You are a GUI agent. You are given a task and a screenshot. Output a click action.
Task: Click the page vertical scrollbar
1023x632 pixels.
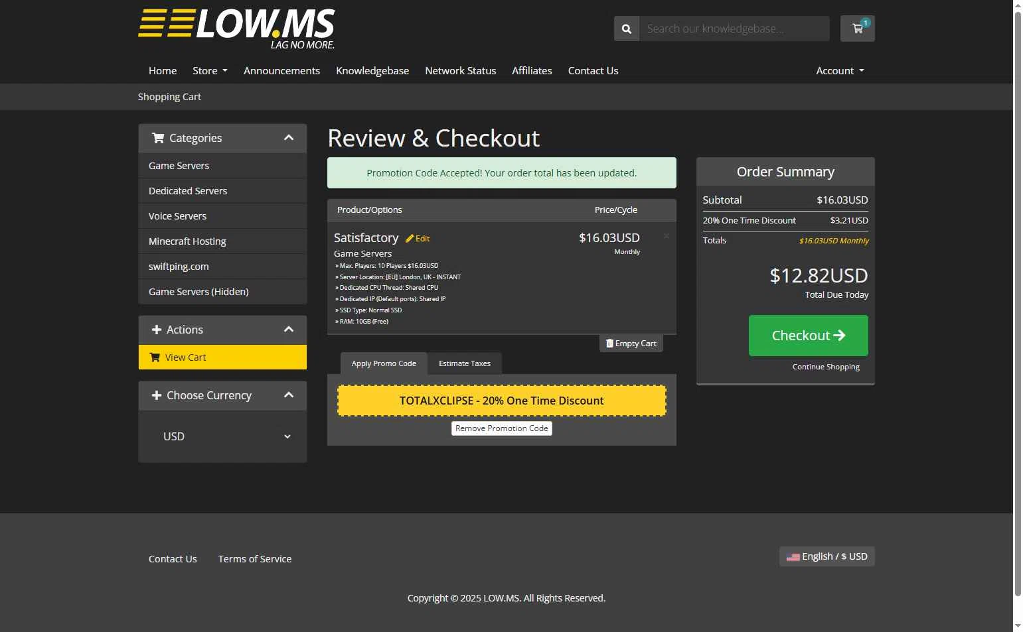(x=1018, y=305)
